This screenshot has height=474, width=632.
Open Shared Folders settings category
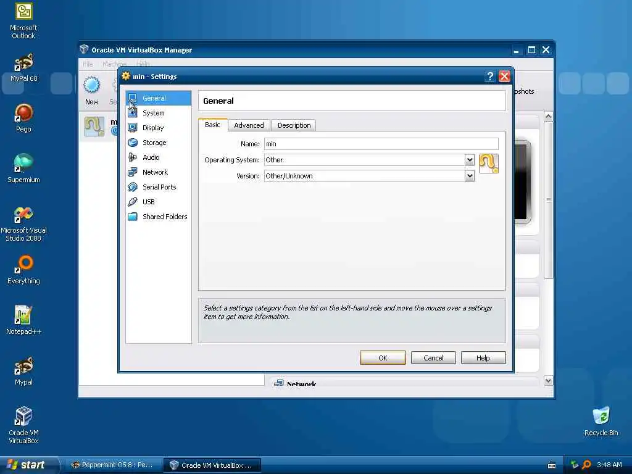coord(159,217)
